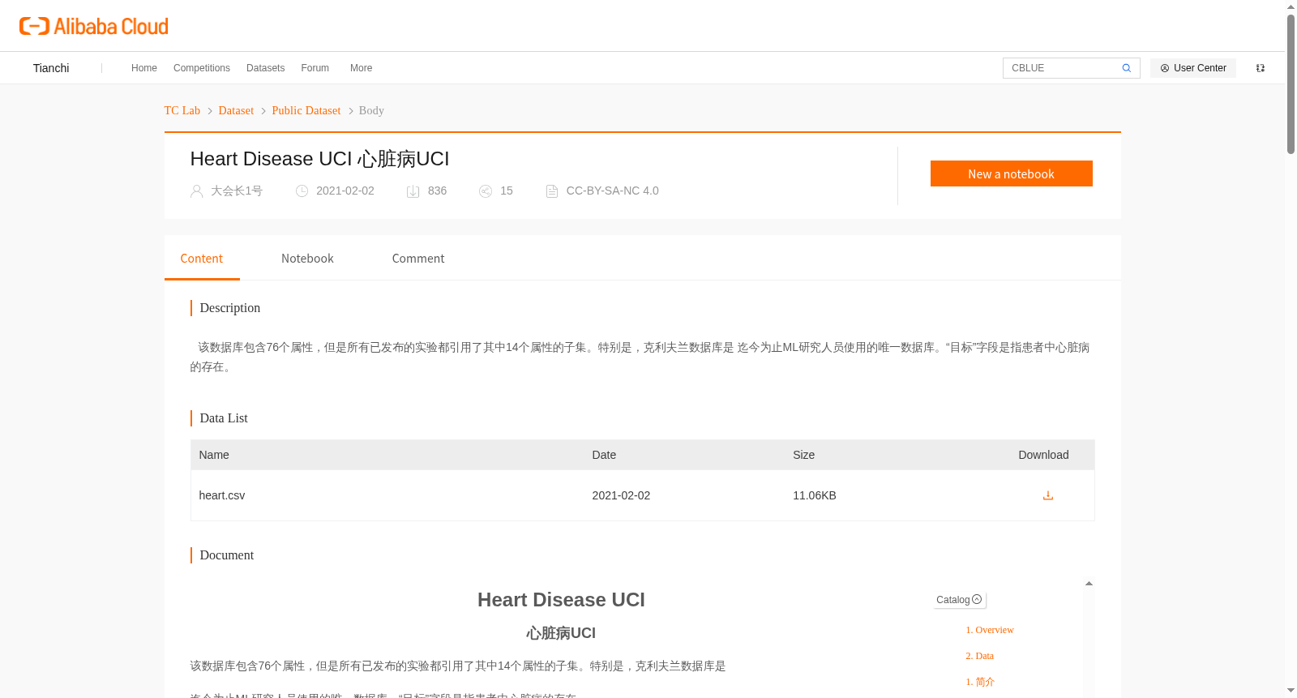Click the Name column header
Viewport: 1297px width, 698px height.
point(214,455)
